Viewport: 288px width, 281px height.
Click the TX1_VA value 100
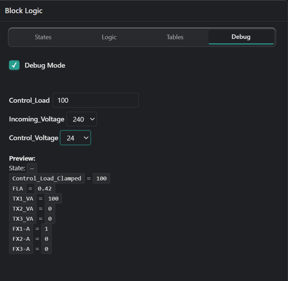(53, 198)
